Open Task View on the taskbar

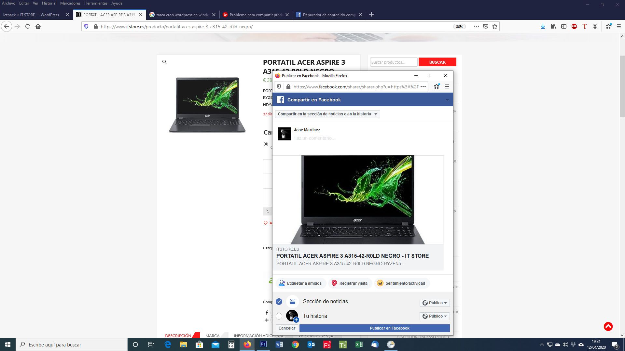point(151,344)
